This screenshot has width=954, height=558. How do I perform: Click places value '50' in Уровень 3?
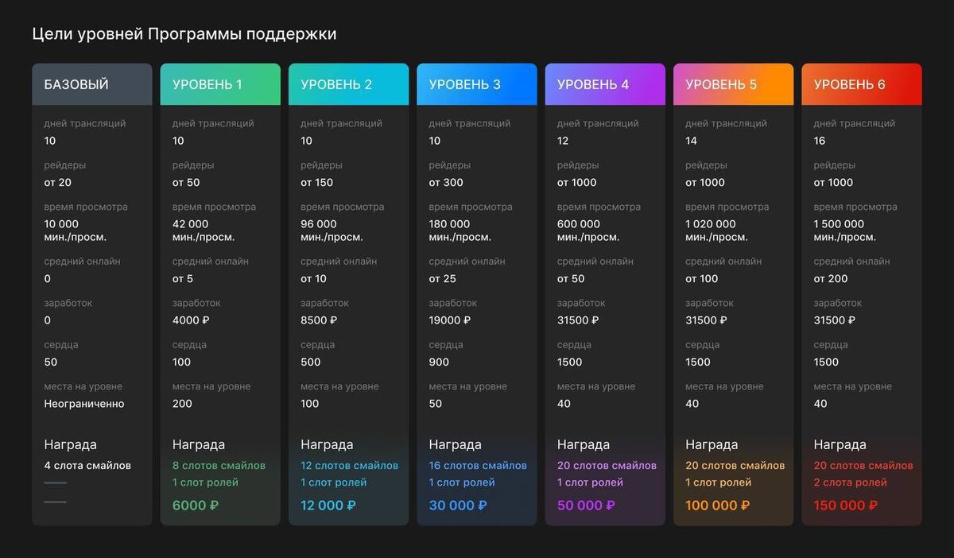coord(436,404)
